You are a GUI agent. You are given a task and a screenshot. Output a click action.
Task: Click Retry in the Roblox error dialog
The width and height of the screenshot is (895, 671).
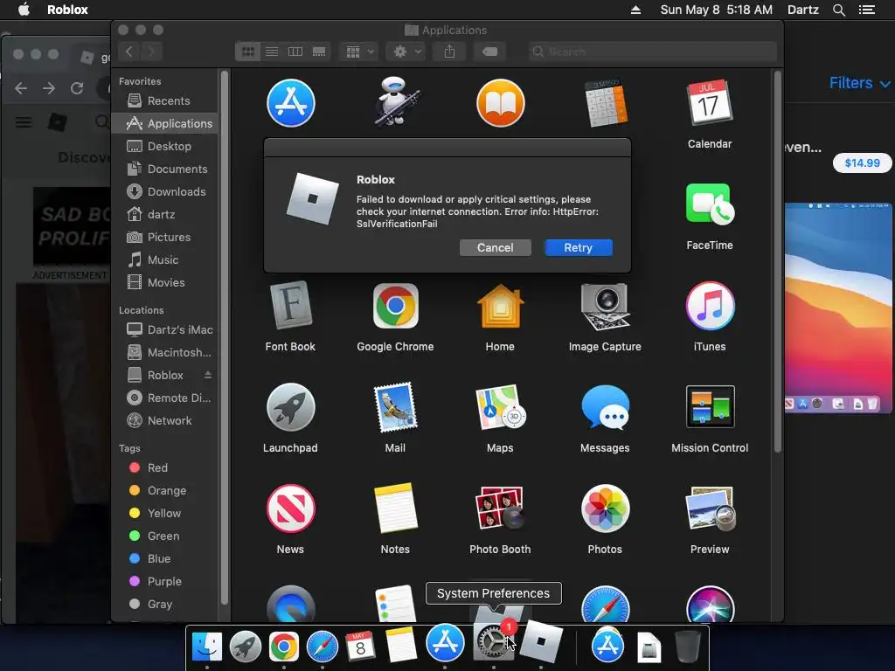coord(579,247)
